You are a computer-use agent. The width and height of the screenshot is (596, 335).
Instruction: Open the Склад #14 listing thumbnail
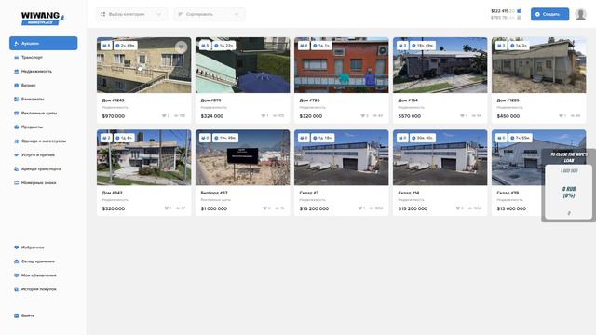pyautogui.click(x=440, y=157)
